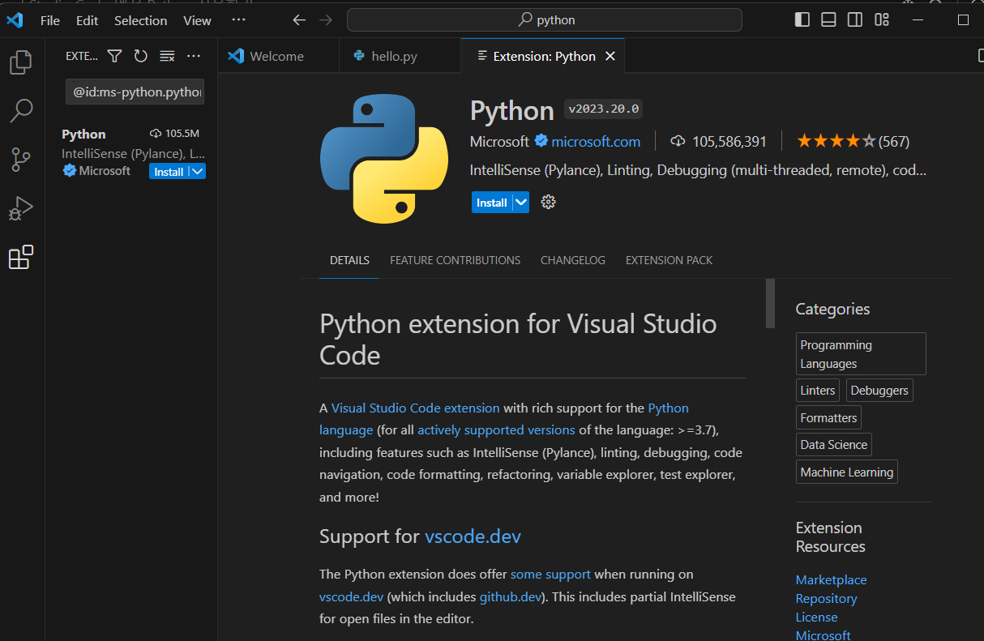Image resolution: width=984 pixels, height=641 pixels.
Task: Switch to the Welcome tab
Action: [278, 56]
